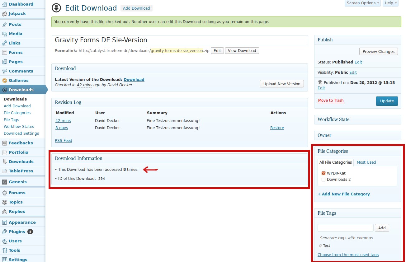This screenshot has width=406, height=262.
Task: Click the highlighted Downloads menu icon
Action: pyautogui.click(x=5, y=90)
